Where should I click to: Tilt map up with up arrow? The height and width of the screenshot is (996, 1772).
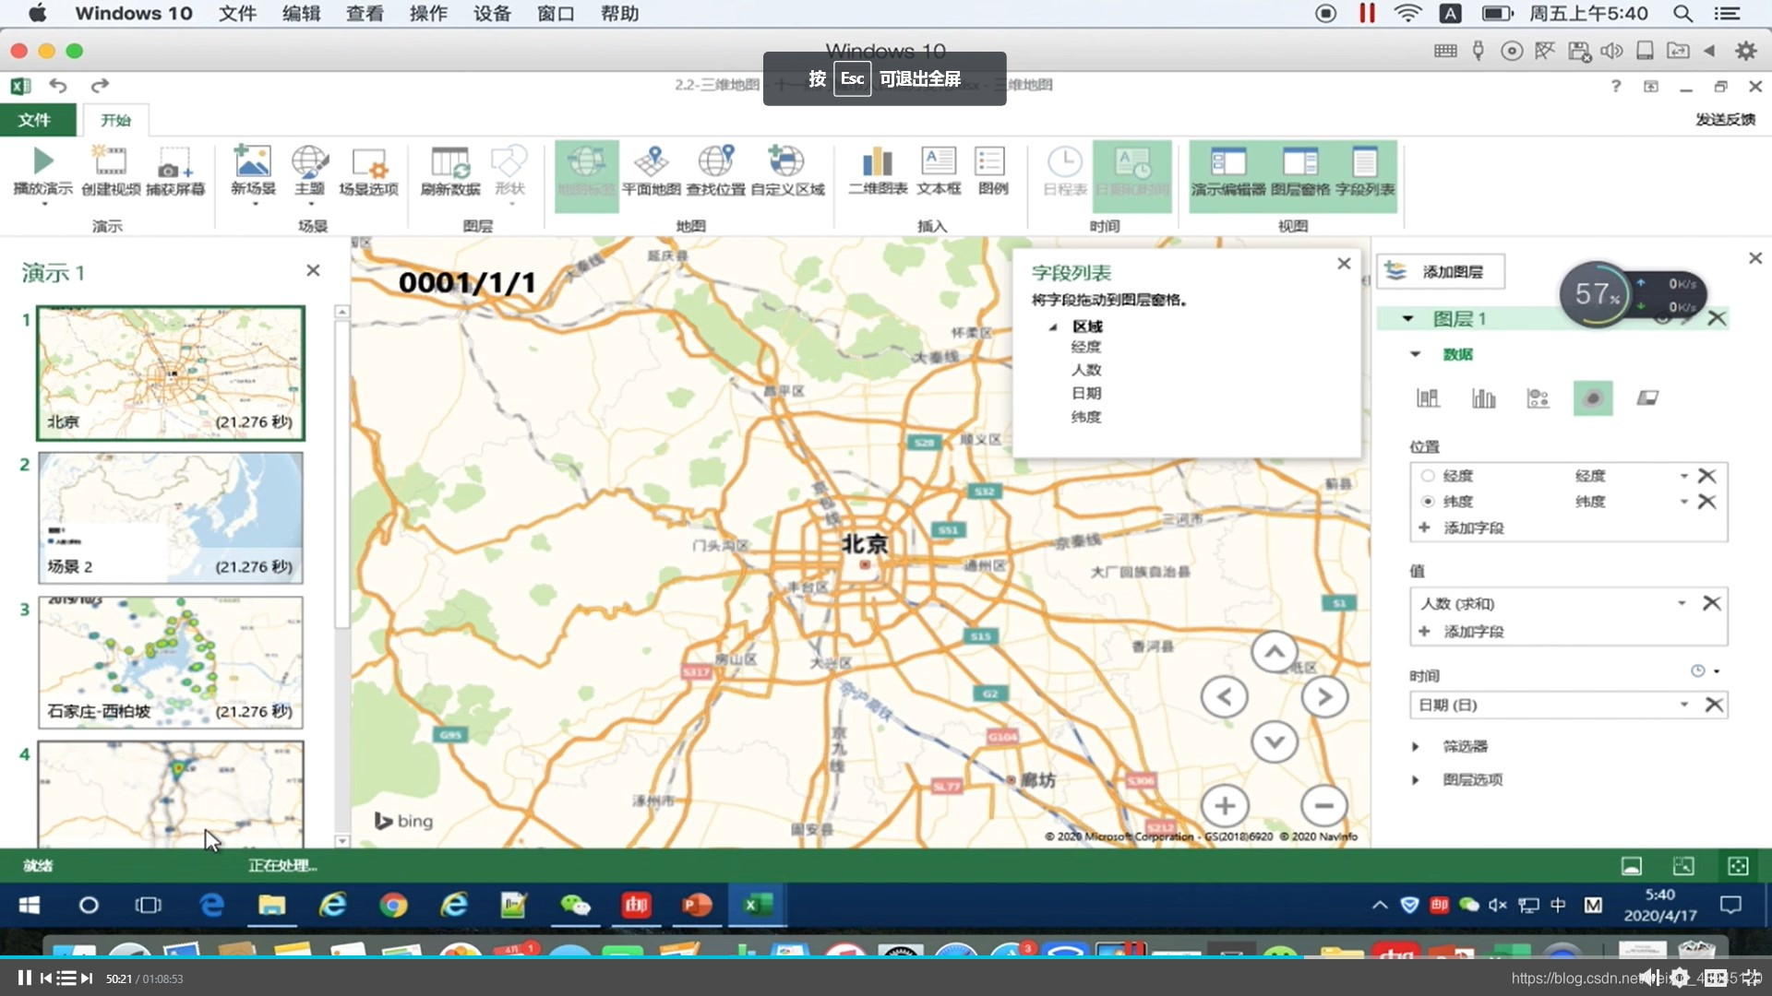pos(1274,652)
